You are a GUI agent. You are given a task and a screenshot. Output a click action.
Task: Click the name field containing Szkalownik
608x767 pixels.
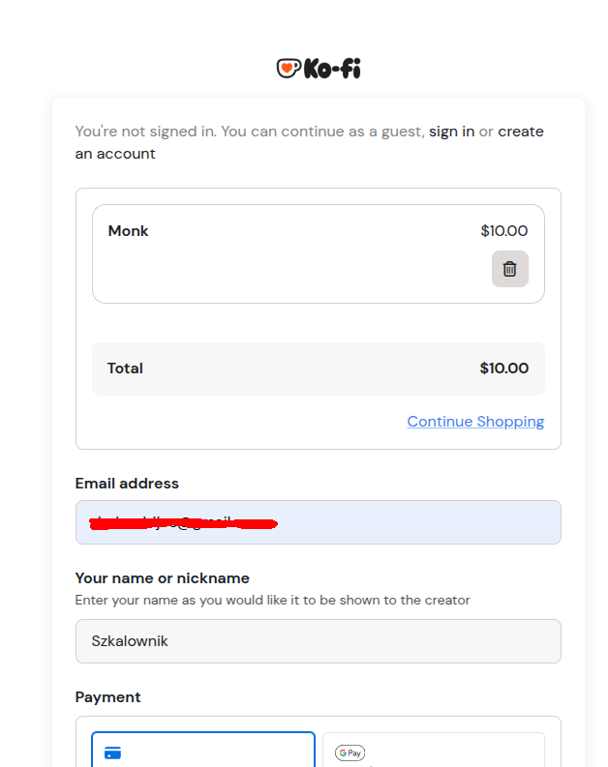pyautogui.click(x=318, y=641)
